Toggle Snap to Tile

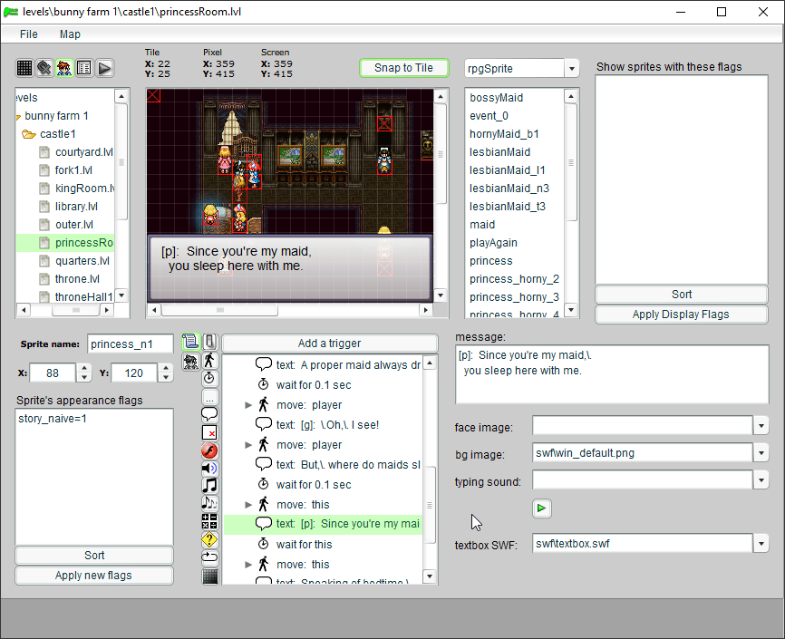coord(403,68)
